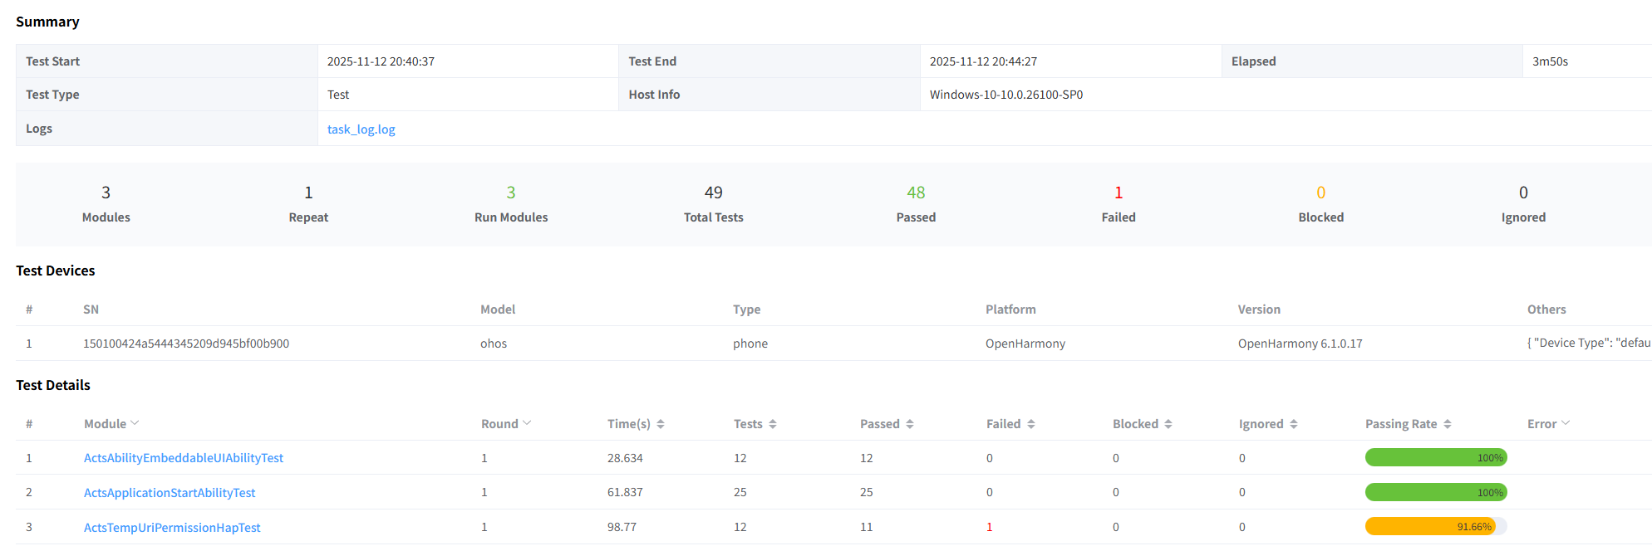This screenshot has width=1652, height=546.
Task: Open the task_log.log link
Action: coord(361,129)
